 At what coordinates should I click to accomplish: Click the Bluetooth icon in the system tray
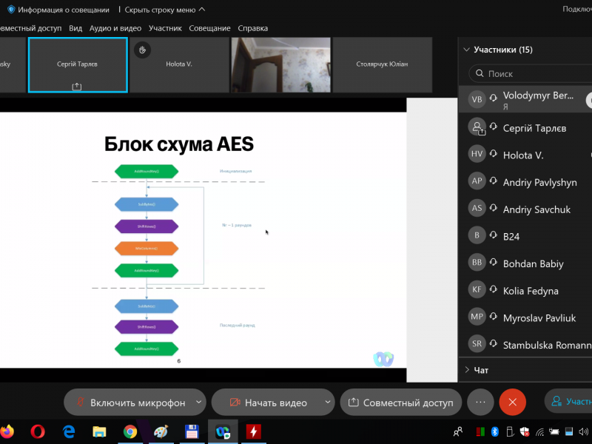click(495, 431)
